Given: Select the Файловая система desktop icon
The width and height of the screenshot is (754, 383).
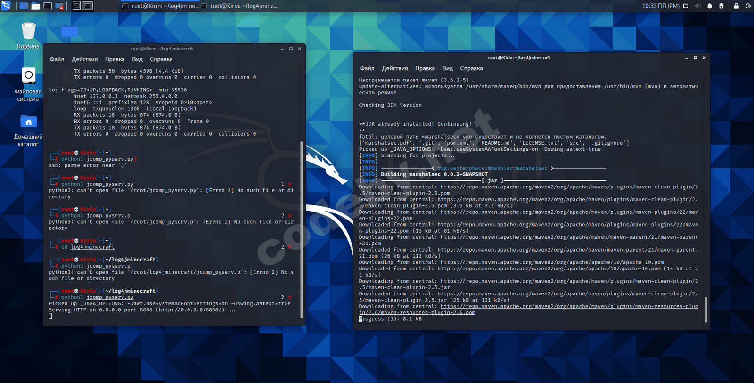Looking at the screenshot, I should click(28, 85).
